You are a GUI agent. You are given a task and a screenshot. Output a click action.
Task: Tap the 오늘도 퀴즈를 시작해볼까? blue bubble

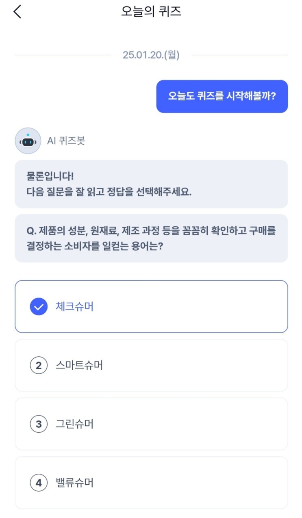(222, 96)
